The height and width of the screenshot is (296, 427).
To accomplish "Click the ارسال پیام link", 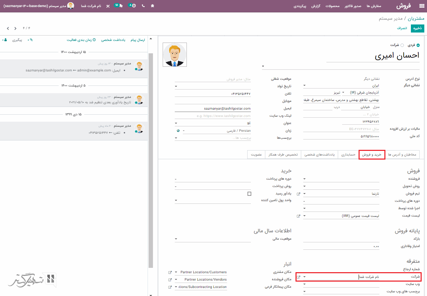I will coord(138,40).
